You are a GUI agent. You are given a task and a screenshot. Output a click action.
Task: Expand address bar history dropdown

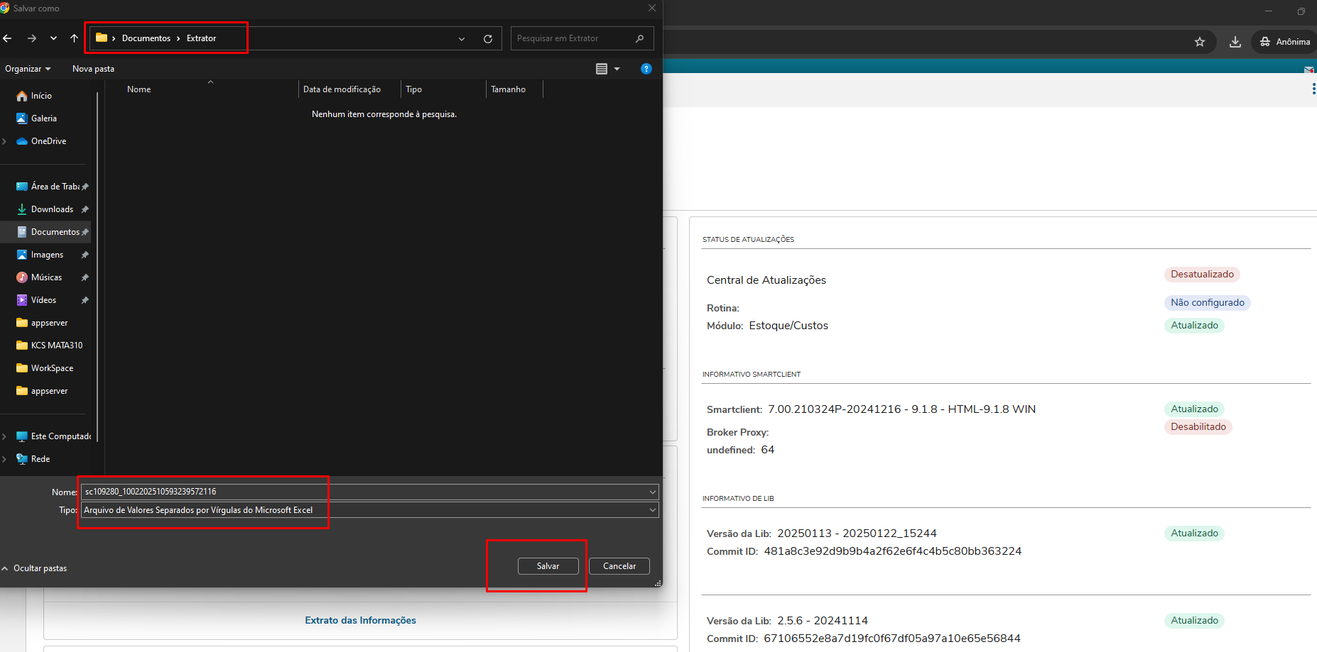coord(462,39)
